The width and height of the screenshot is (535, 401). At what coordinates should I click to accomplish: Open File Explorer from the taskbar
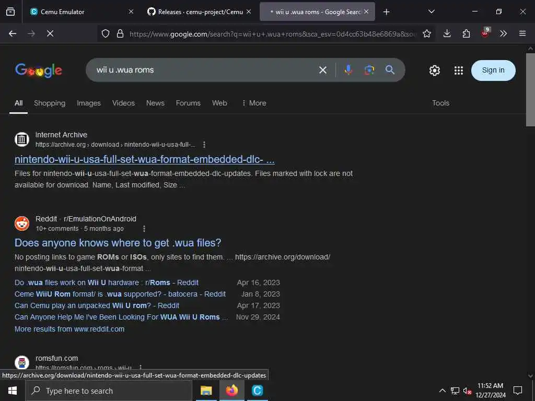[206, 391]
